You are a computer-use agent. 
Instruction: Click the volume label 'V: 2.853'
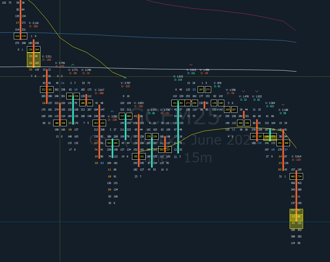tap(139, 103)
